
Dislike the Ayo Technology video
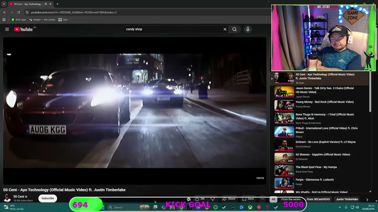[213, 199]
